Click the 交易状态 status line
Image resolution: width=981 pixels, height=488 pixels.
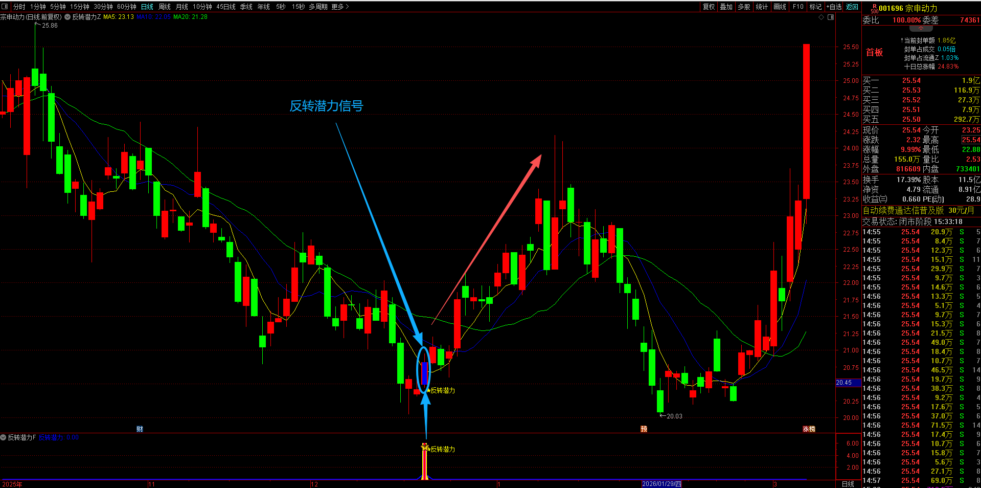tap(913, 221)
